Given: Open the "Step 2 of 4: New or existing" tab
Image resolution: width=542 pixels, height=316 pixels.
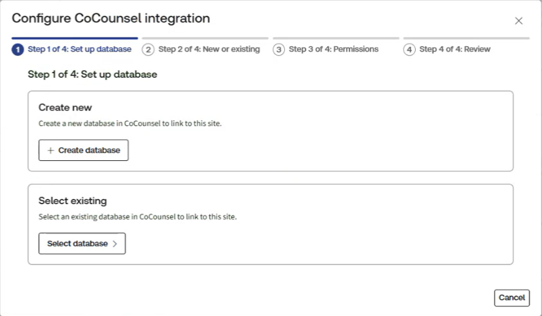Looking at the screenshot, I should (x=209, y=50).
